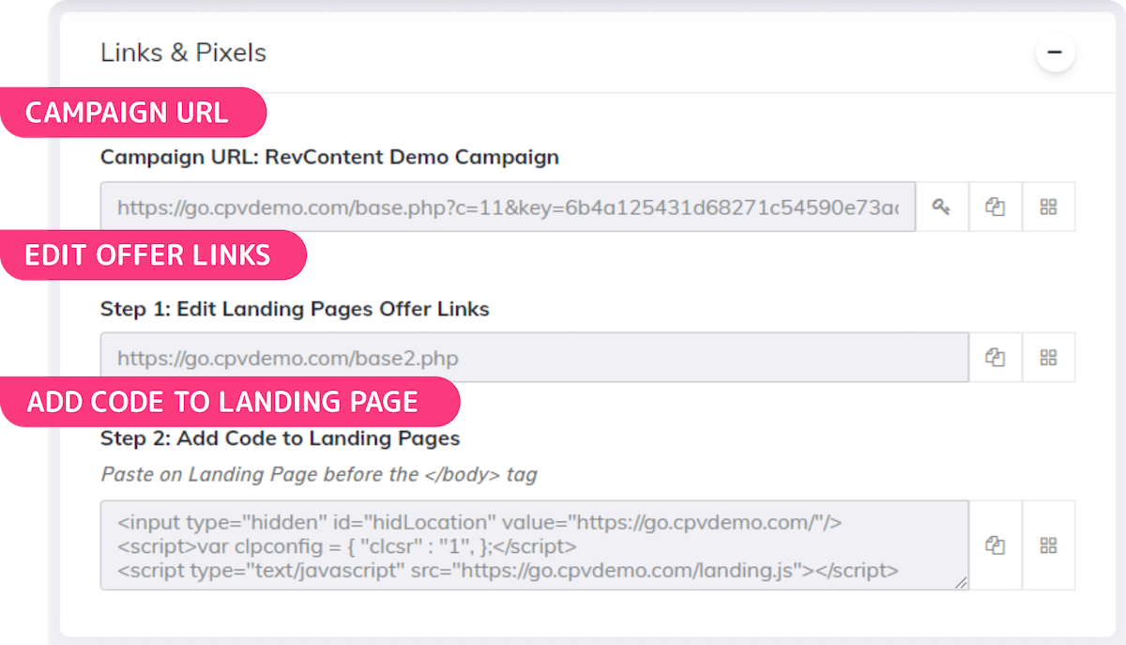Click the "Paste on Landing Page" hint text

click(x=319, y=474)
